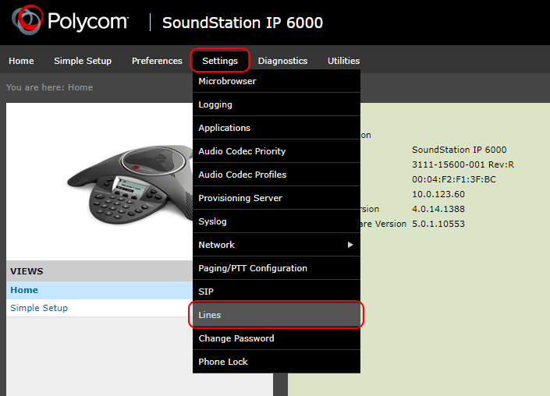Choose Lines from the Settings dropdown
Screen dimensions: 550x396
click(x=276, y=315)
